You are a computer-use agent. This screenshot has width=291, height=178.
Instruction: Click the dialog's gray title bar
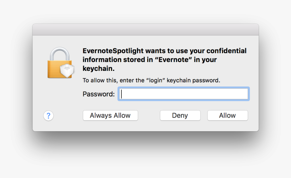tap(145, 29)
